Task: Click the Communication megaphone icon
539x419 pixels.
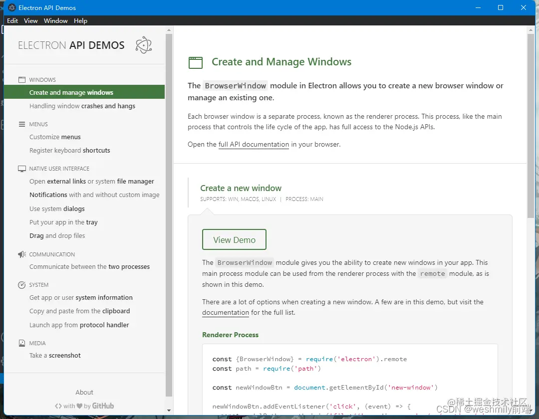Action: 22,254
